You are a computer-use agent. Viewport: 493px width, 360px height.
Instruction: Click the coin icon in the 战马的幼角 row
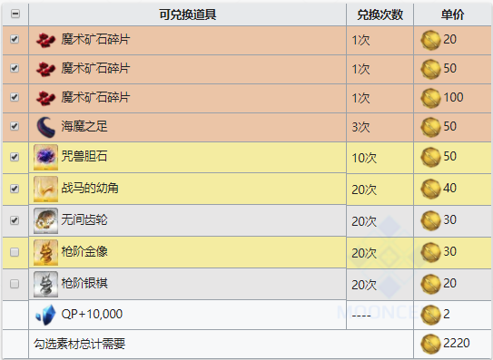pyautogui.click(x=430, y=189)
